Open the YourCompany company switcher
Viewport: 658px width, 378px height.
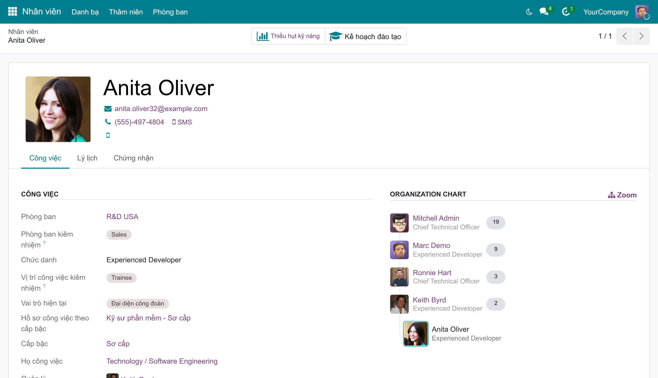(606, 12)
